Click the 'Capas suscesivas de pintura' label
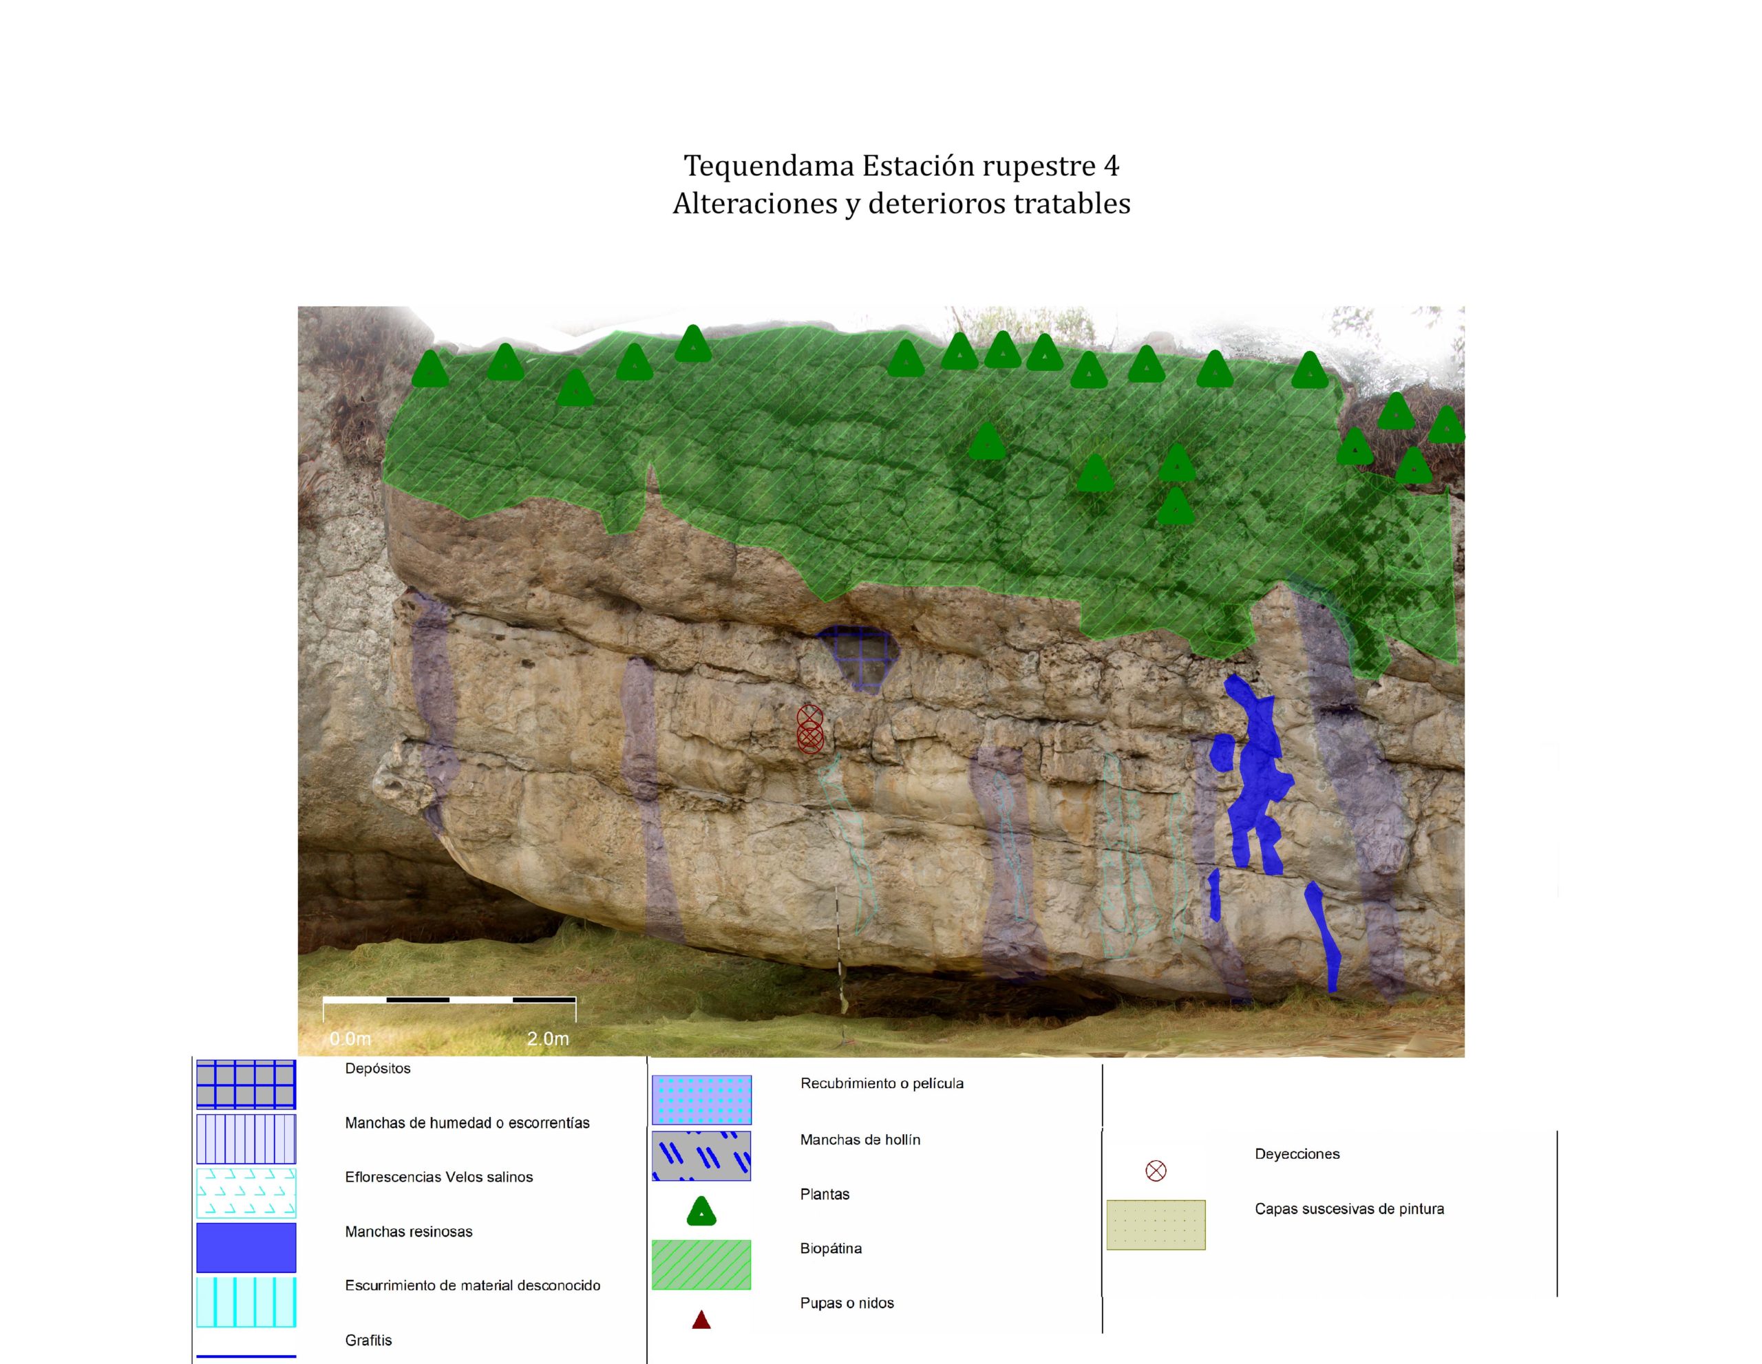1762x1364 pixels. [x=1350, y=1209]
